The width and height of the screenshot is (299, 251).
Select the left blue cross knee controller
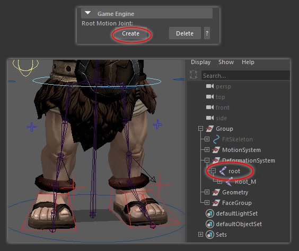(32, 127)
